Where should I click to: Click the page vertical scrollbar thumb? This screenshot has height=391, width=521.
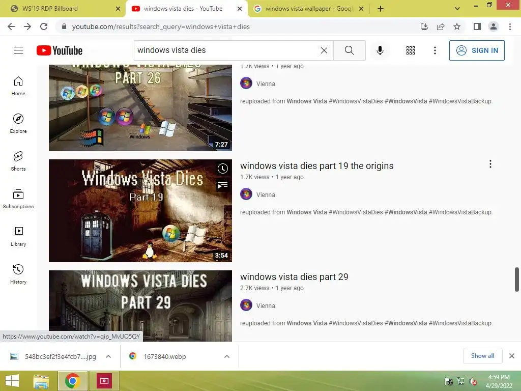[x=517, y=280]
